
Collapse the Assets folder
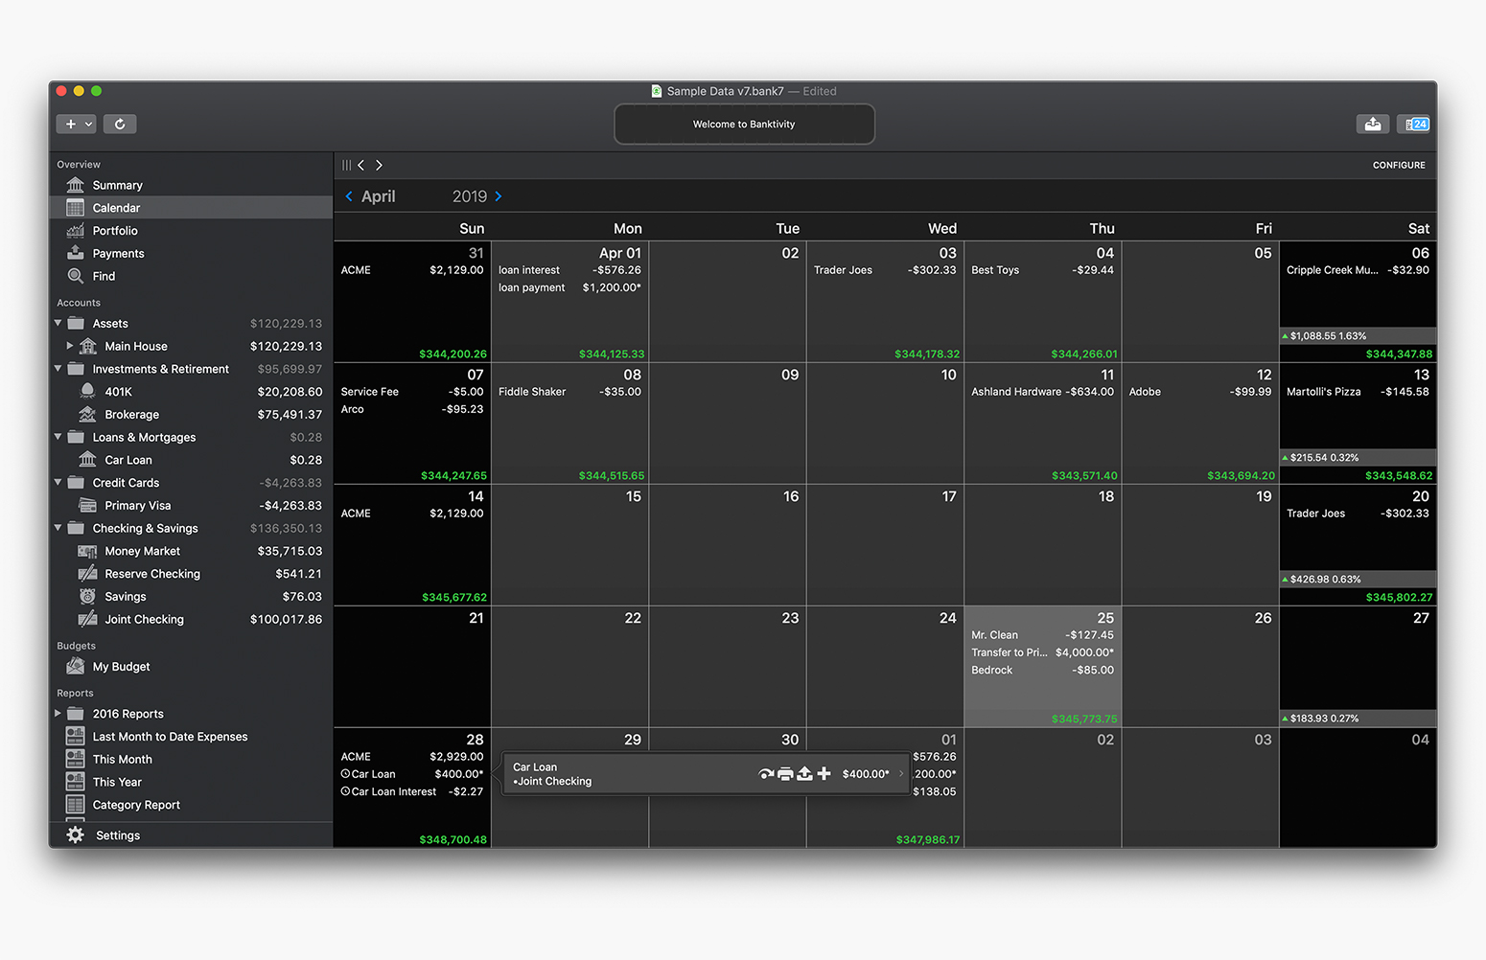58,323
